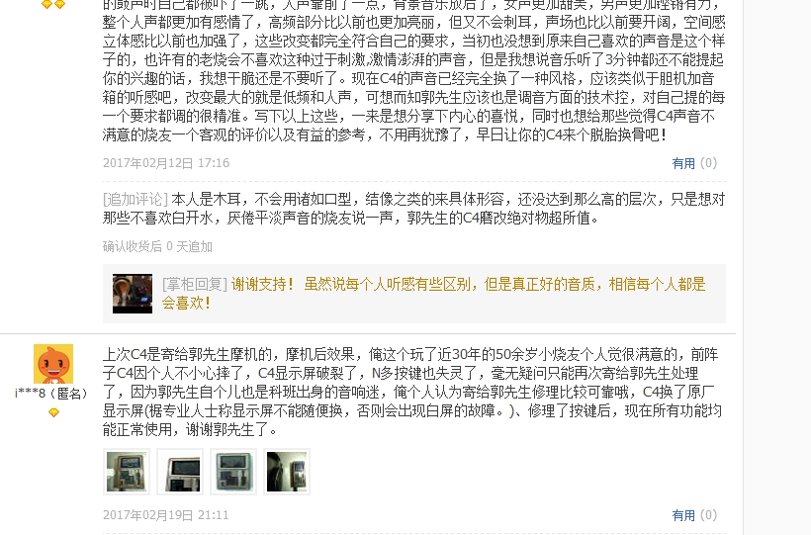
Task: Click the first yellow diamond icon at top-left
Action: 46,4
